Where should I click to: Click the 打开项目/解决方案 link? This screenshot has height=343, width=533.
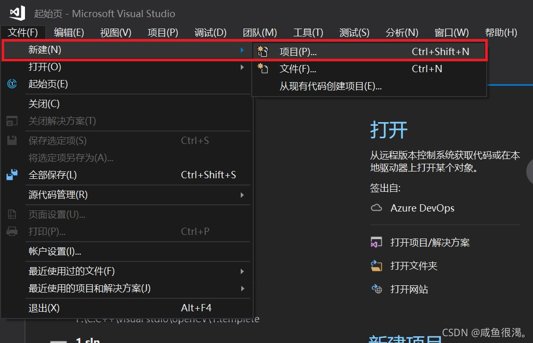(430, 243)
